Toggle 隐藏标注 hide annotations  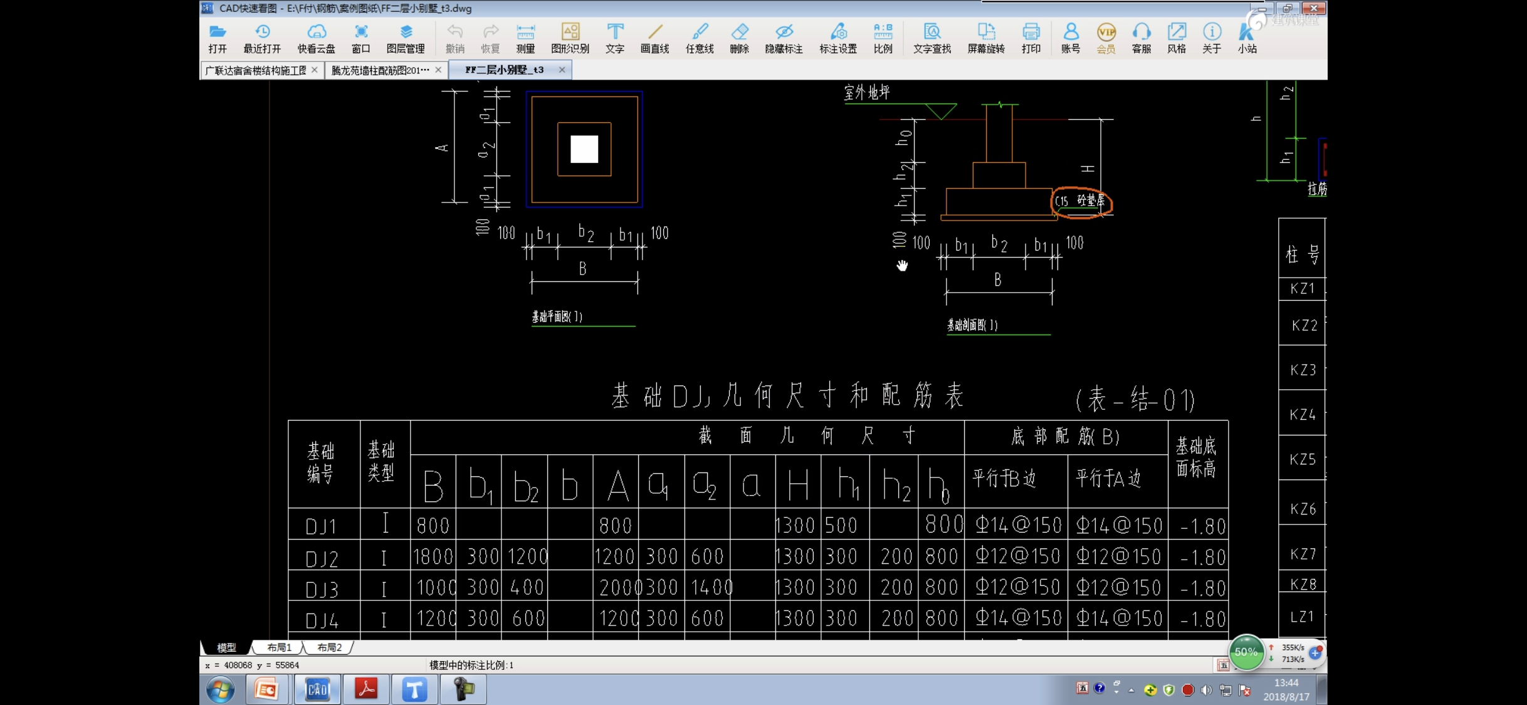pyautogui.click(x=784, y=38)
